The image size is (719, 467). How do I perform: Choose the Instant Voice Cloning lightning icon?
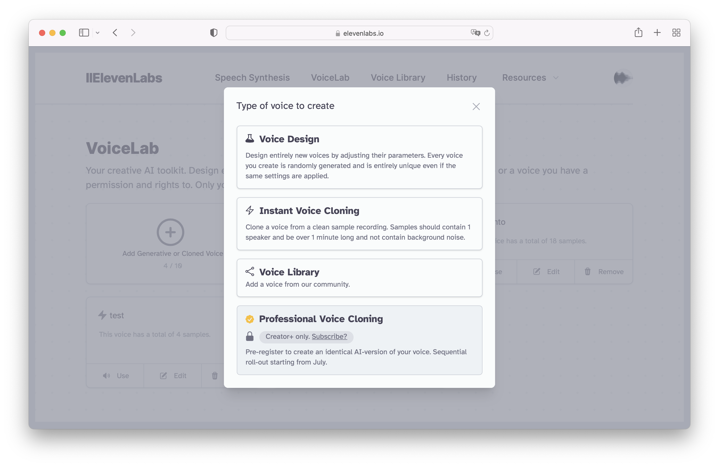click(250, 210)
